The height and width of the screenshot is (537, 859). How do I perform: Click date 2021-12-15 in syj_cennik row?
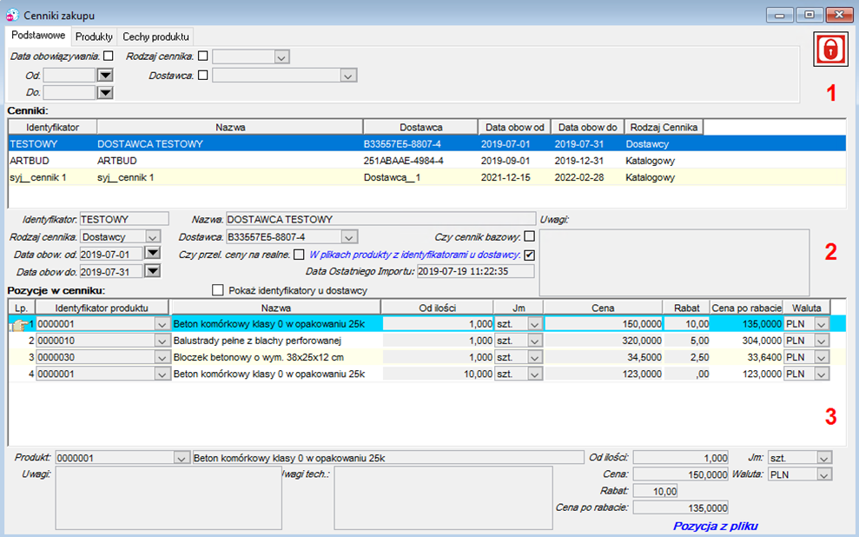point(505,177)
